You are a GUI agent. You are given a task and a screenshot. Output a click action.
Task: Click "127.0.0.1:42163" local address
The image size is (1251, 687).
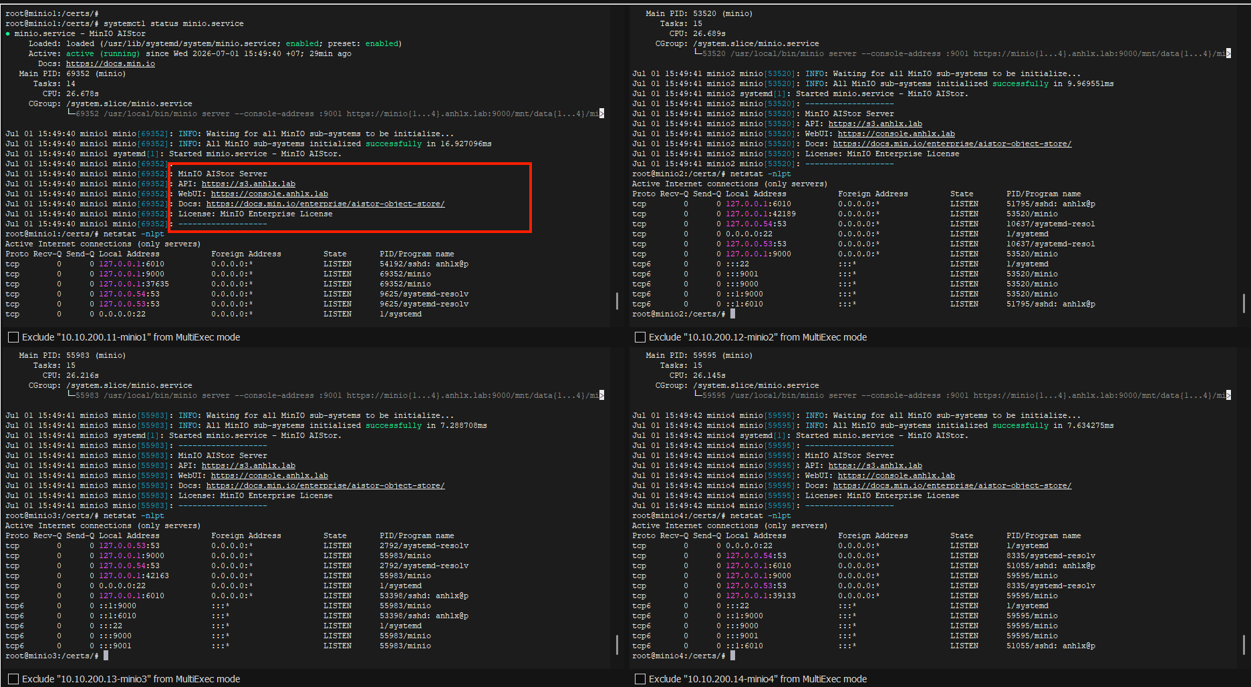coord(134,576)
